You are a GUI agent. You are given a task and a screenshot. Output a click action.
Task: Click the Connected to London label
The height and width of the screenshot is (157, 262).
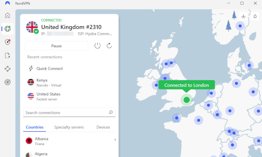[x=187, y=85]
